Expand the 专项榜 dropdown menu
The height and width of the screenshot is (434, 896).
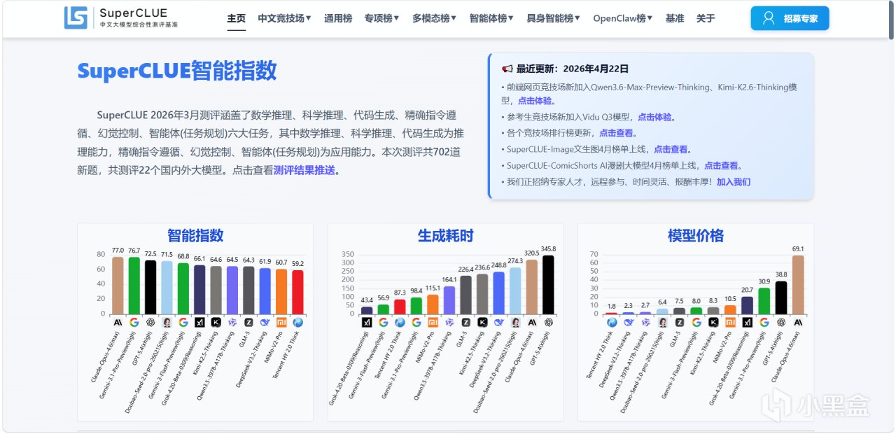382,18
